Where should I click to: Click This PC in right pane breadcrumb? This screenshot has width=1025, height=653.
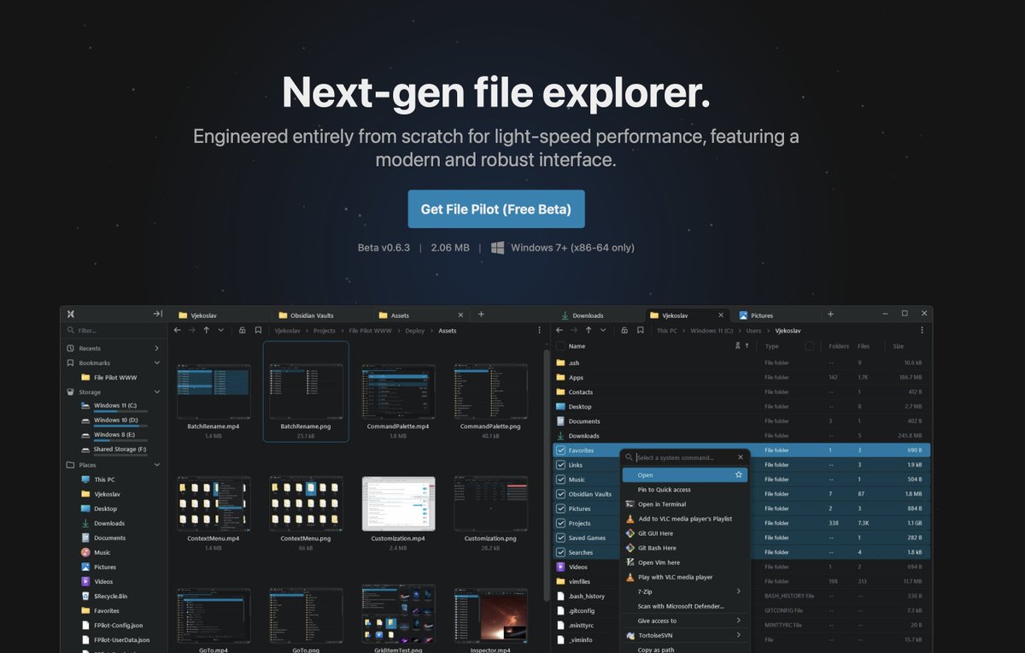tap(667, 330)
